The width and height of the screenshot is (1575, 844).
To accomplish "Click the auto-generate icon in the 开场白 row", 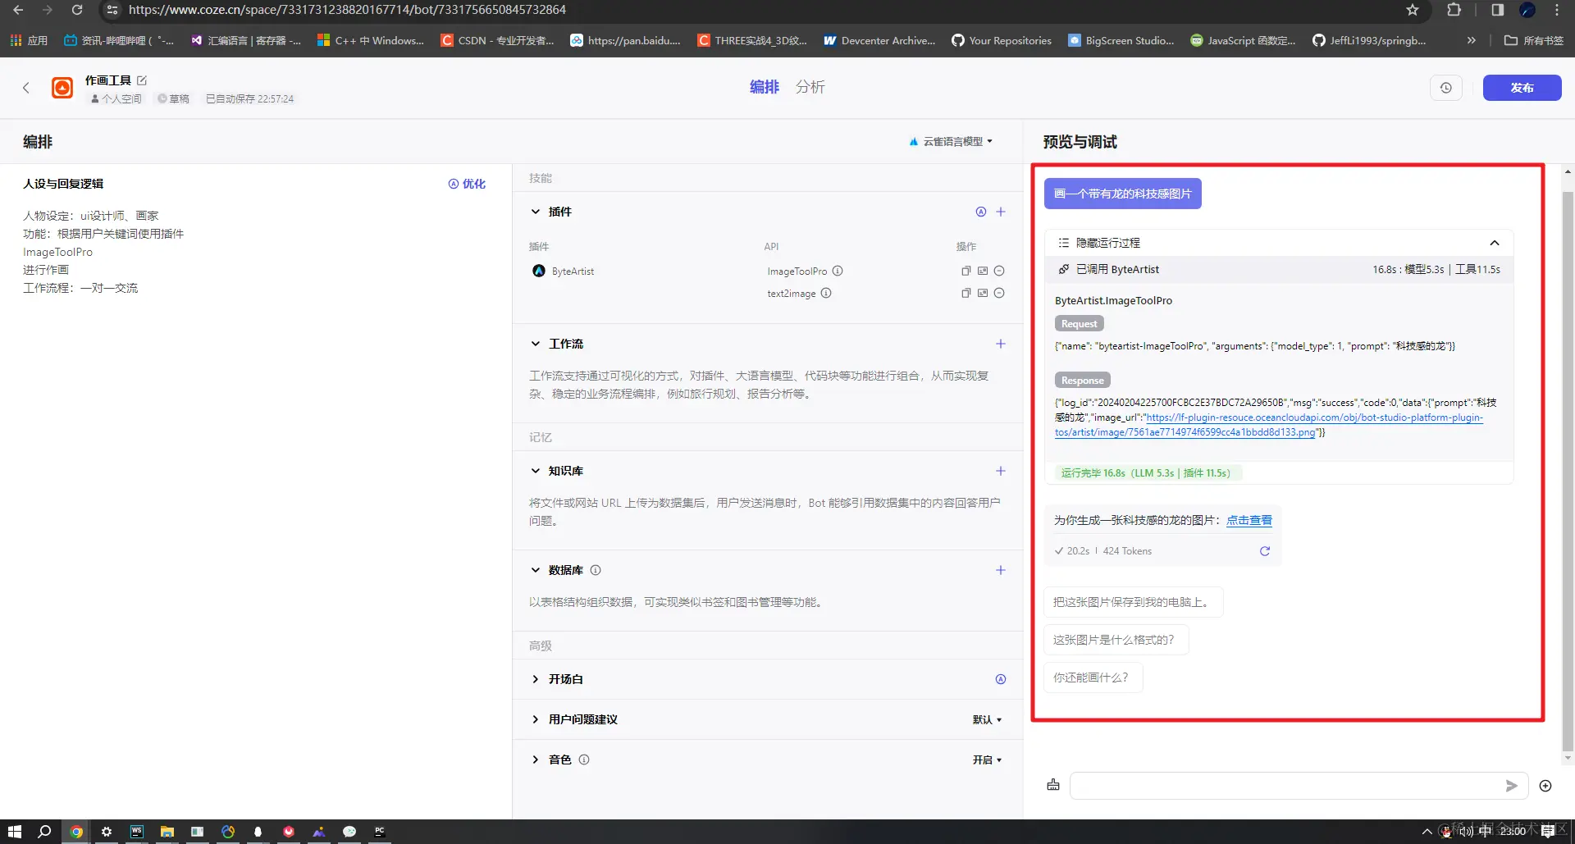I will [1001, 679].
